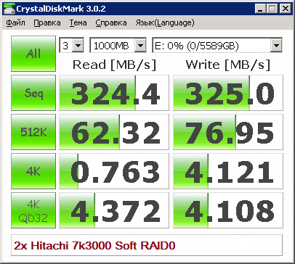Select the Seq read result 324.4

tap(114, 93)
